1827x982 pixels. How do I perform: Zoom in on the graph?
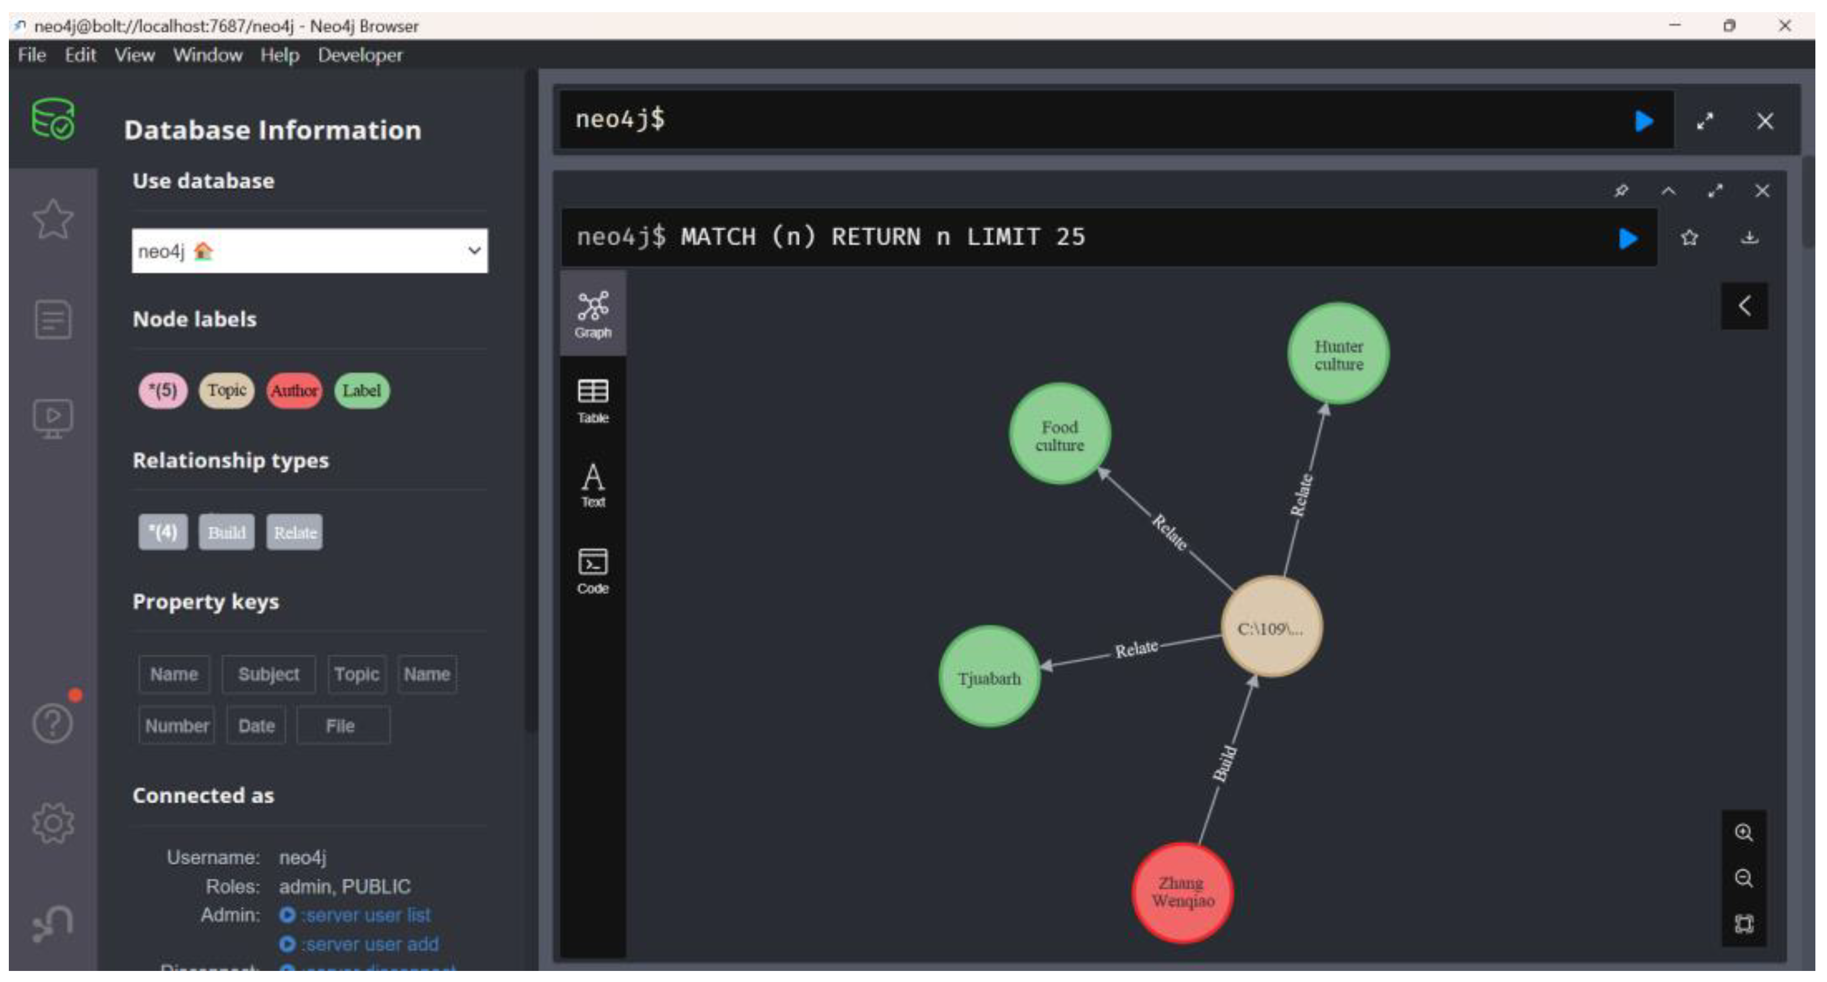click(1743, 833)
